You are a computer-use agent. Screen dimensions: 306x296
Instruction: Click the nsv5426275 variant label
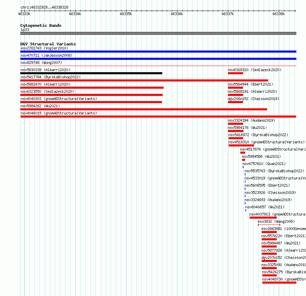coord(284,272)
